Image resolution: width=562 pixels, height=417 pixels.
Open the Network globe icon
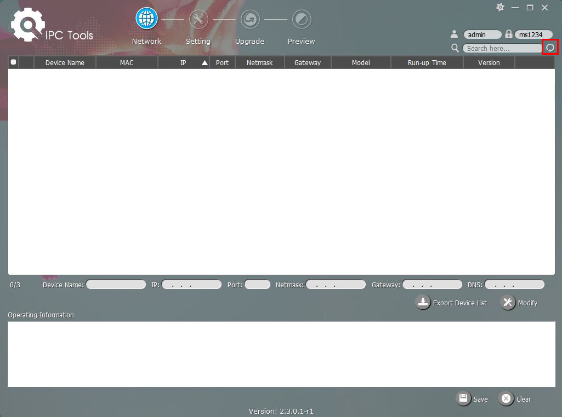pyautogui.click(x=146, y=20)
